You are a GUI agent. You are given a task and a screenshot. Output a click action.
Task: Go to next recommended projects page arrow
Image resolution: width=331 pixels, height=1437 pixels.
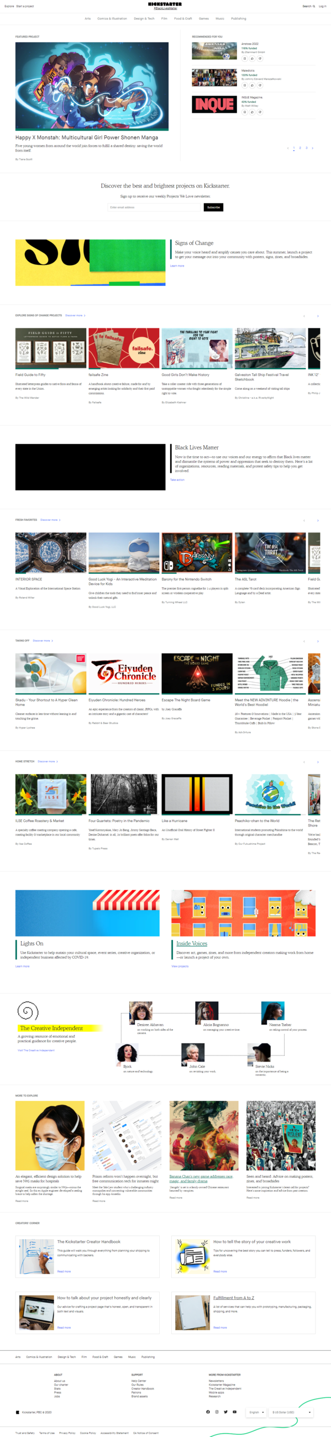(x=312, y=148)
